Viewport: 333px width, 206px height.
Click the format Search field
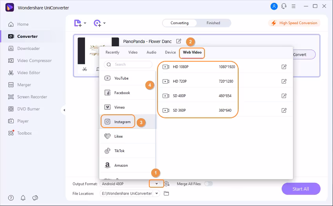[x=128, y=64]
